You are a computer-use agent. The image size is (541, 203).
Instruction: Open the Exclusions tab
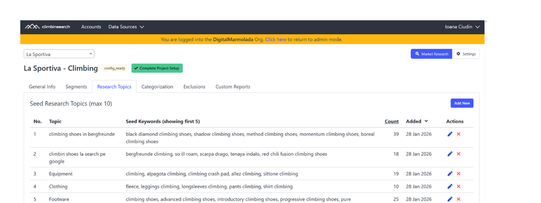point(194,87)
